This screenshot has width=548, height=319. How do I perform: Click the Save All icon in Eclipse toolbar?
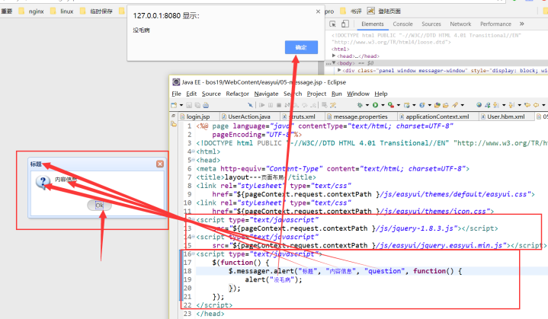pos(198,105)
